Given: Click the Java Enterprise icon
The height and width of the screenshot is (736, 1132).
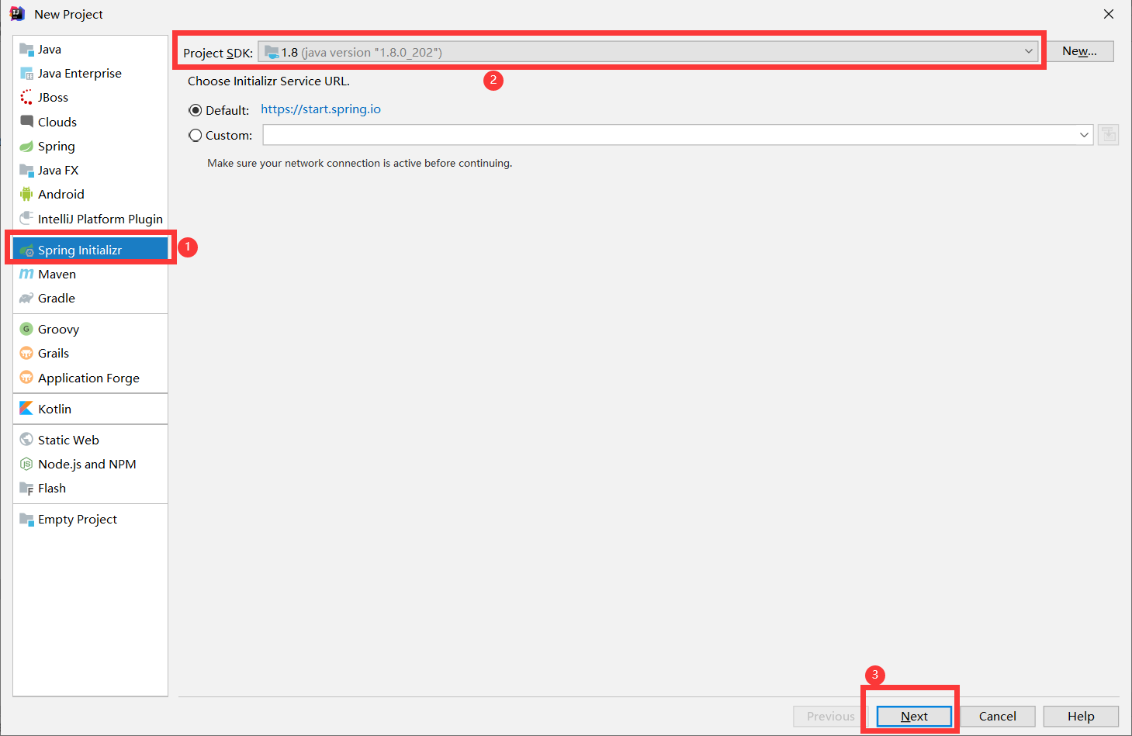Looking at the screenshot, I should pos(26,73).
